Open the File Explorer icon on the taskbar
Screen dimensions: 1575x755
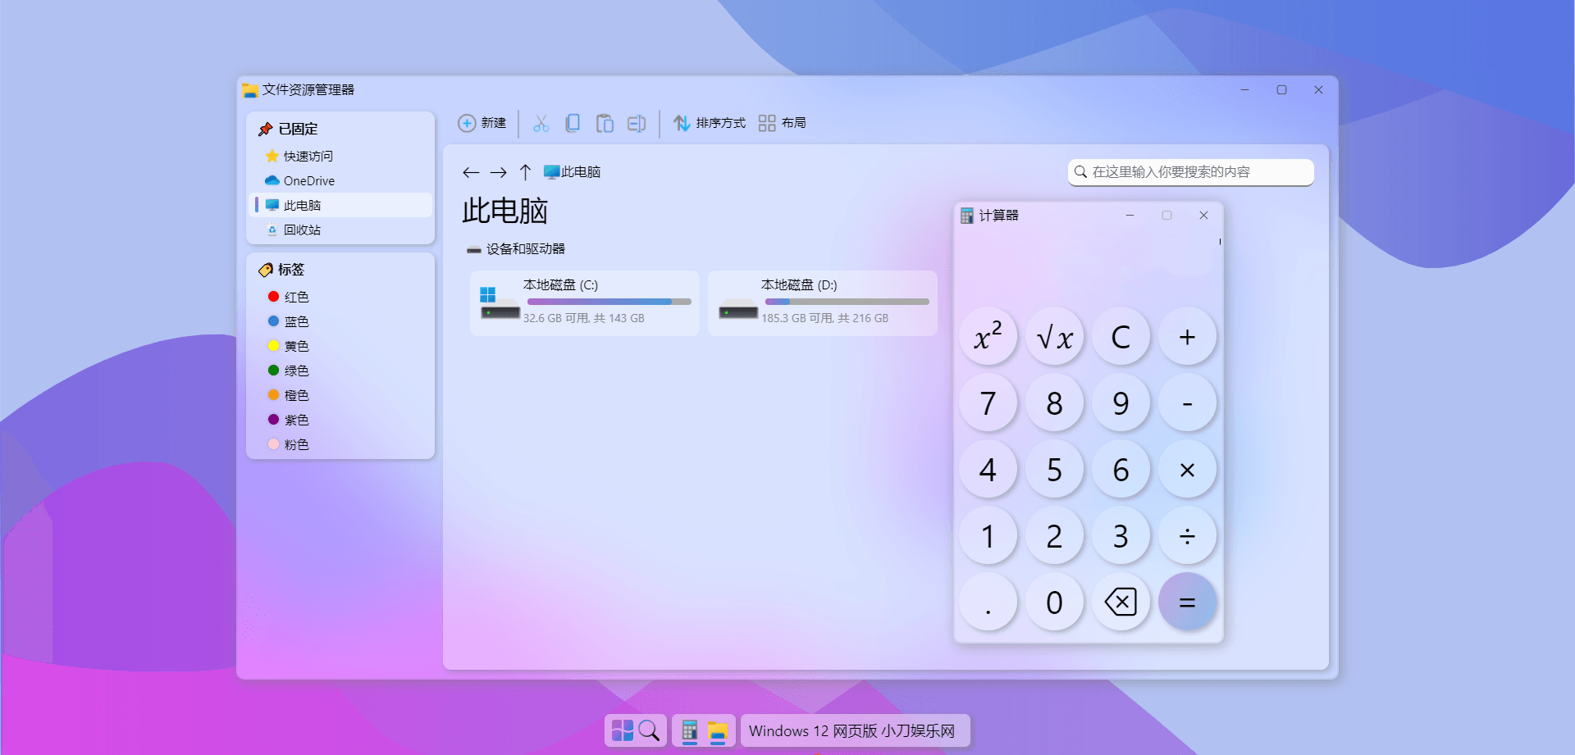(x=719, y=730)
